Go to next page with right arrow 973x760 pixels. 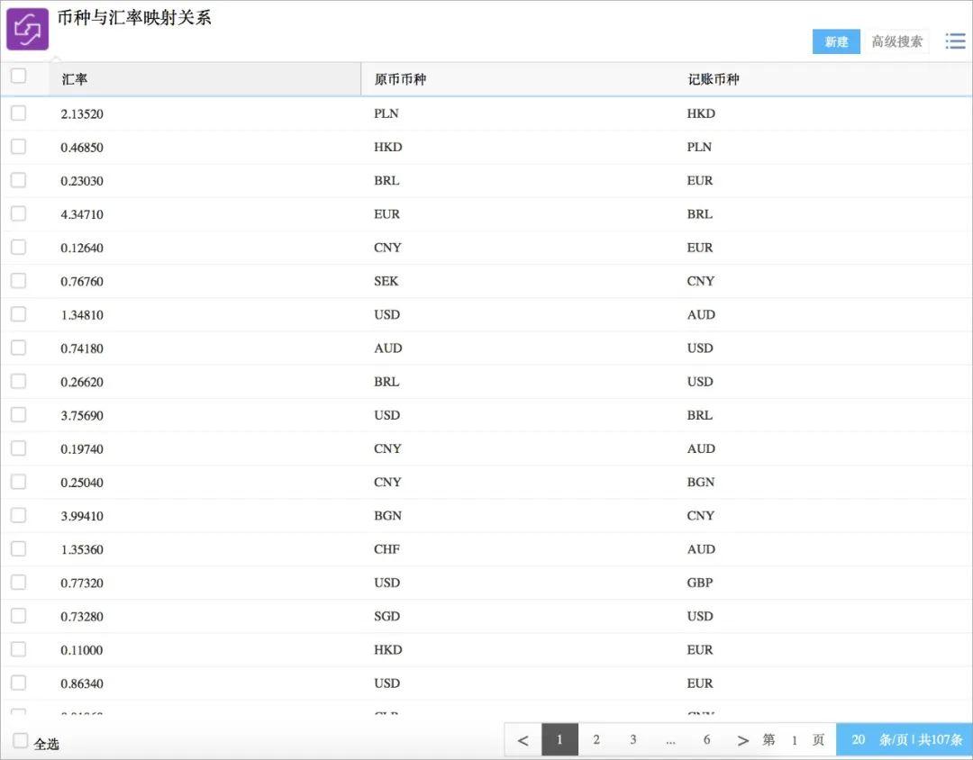click(x=742, y=740)
